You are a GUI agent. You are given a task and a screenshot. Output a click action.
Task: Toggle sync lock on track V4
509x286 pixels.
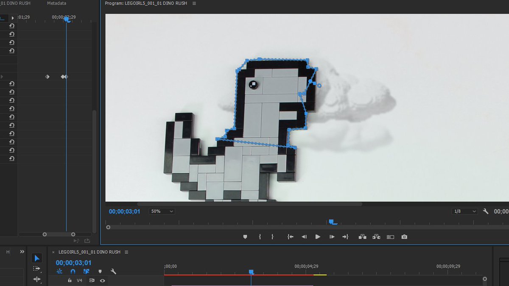tap(92, 280)
